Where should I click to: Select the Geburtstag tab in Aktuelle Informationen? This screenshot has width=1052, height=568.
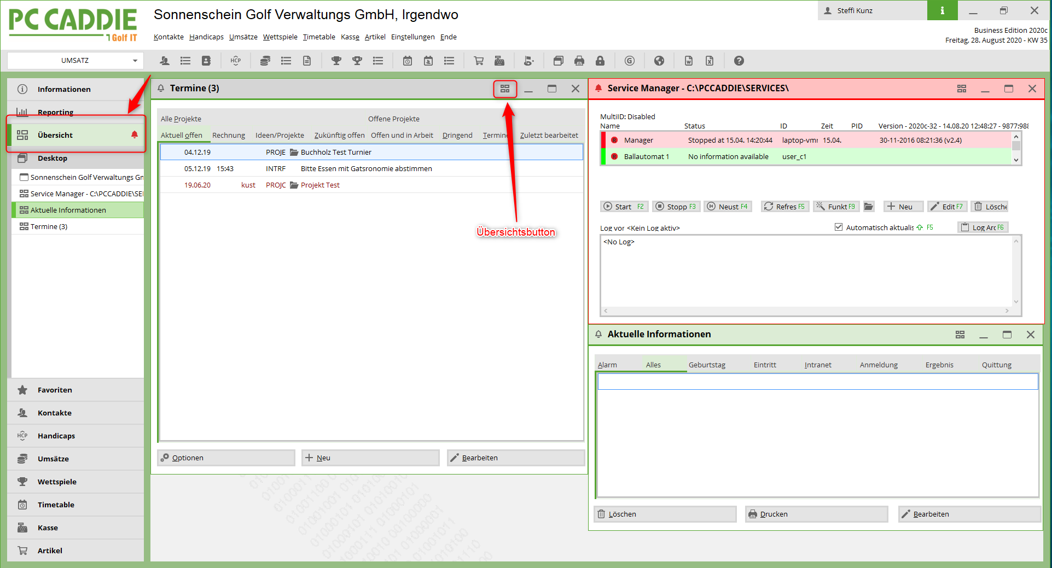click(707, 365)
